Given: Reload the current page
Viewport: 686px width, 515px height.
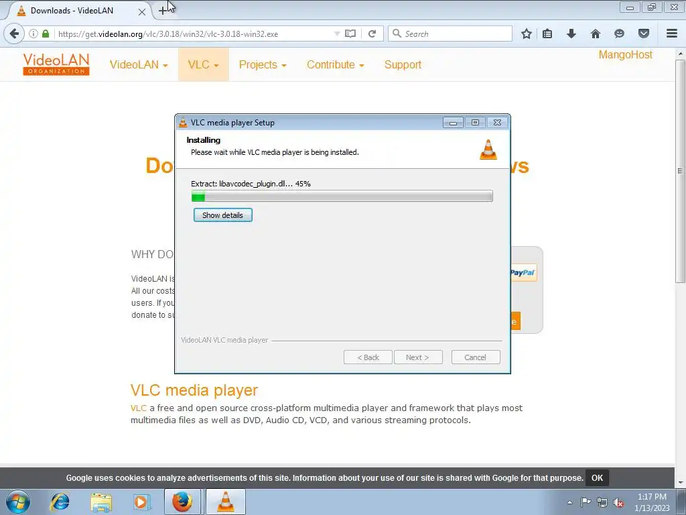Looking at the screenshot, I should pos(372,34).
